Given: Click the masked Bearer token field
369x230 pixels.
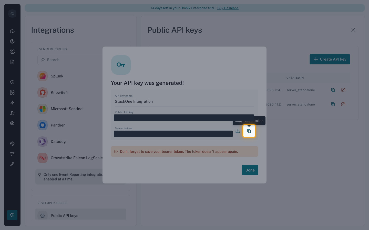Looking at the screenshot, I should pyautogui.click(x=173, y=134).
